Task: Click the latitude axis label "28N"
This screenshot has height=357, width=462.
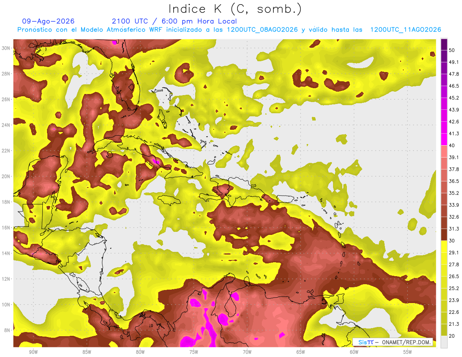Action: [7, 74]
